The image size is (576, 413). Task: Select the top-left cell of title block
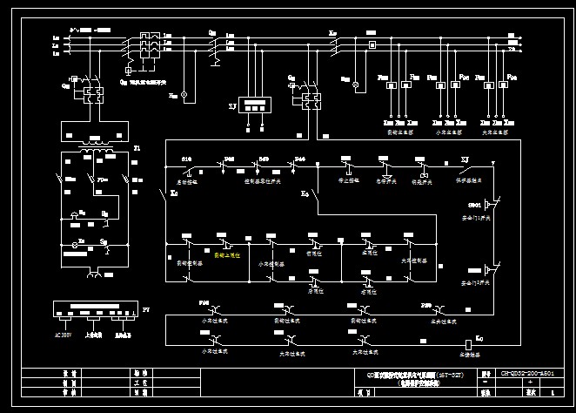click(x=64, y=372)
